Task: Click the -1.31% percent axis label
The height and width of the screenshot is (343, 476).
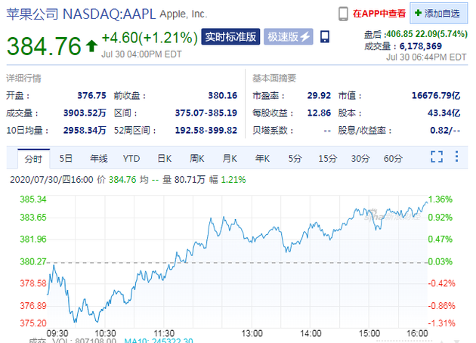Action: (x=441, y=323)
